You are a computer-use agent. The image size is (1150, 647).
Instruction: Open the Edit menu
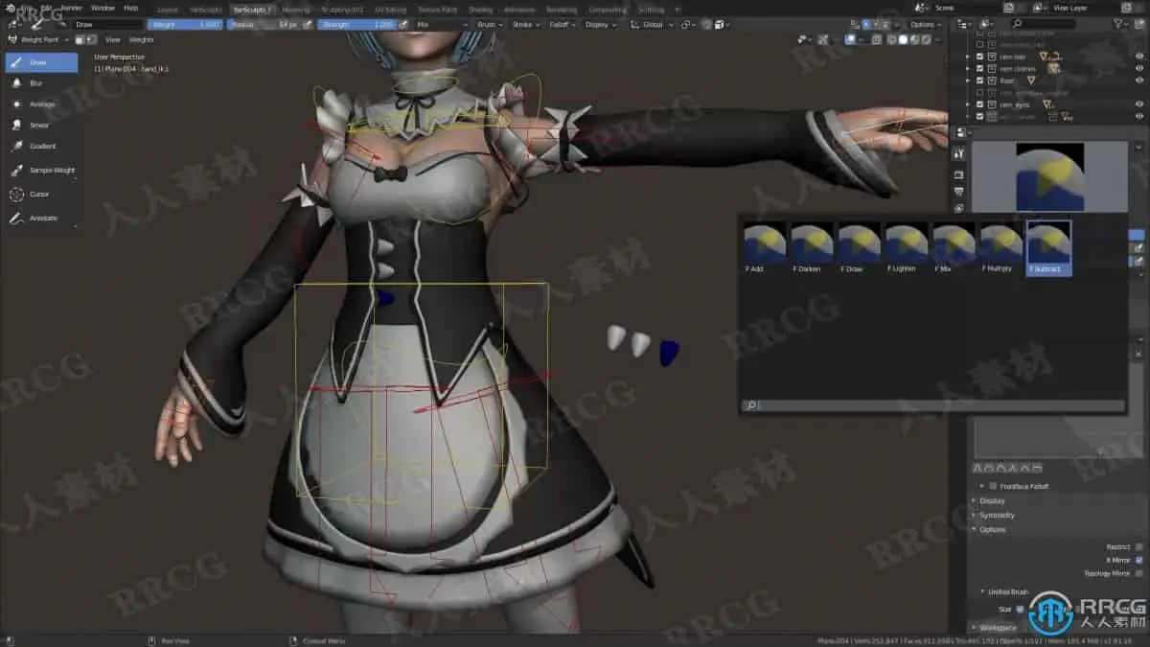pos(46,8)
